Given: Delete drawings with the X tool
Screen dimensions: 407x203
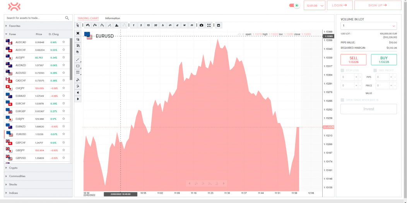Looking at the screenshot, I should point(78,33).
